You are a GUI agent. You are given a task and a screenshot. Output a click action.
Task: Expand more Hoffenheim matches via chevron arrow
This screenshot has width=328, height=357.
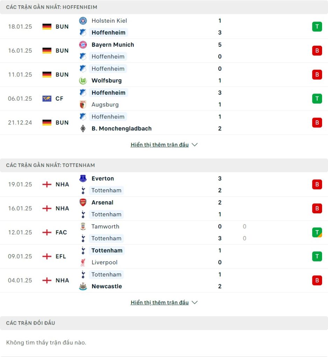(x=195, y=145)
